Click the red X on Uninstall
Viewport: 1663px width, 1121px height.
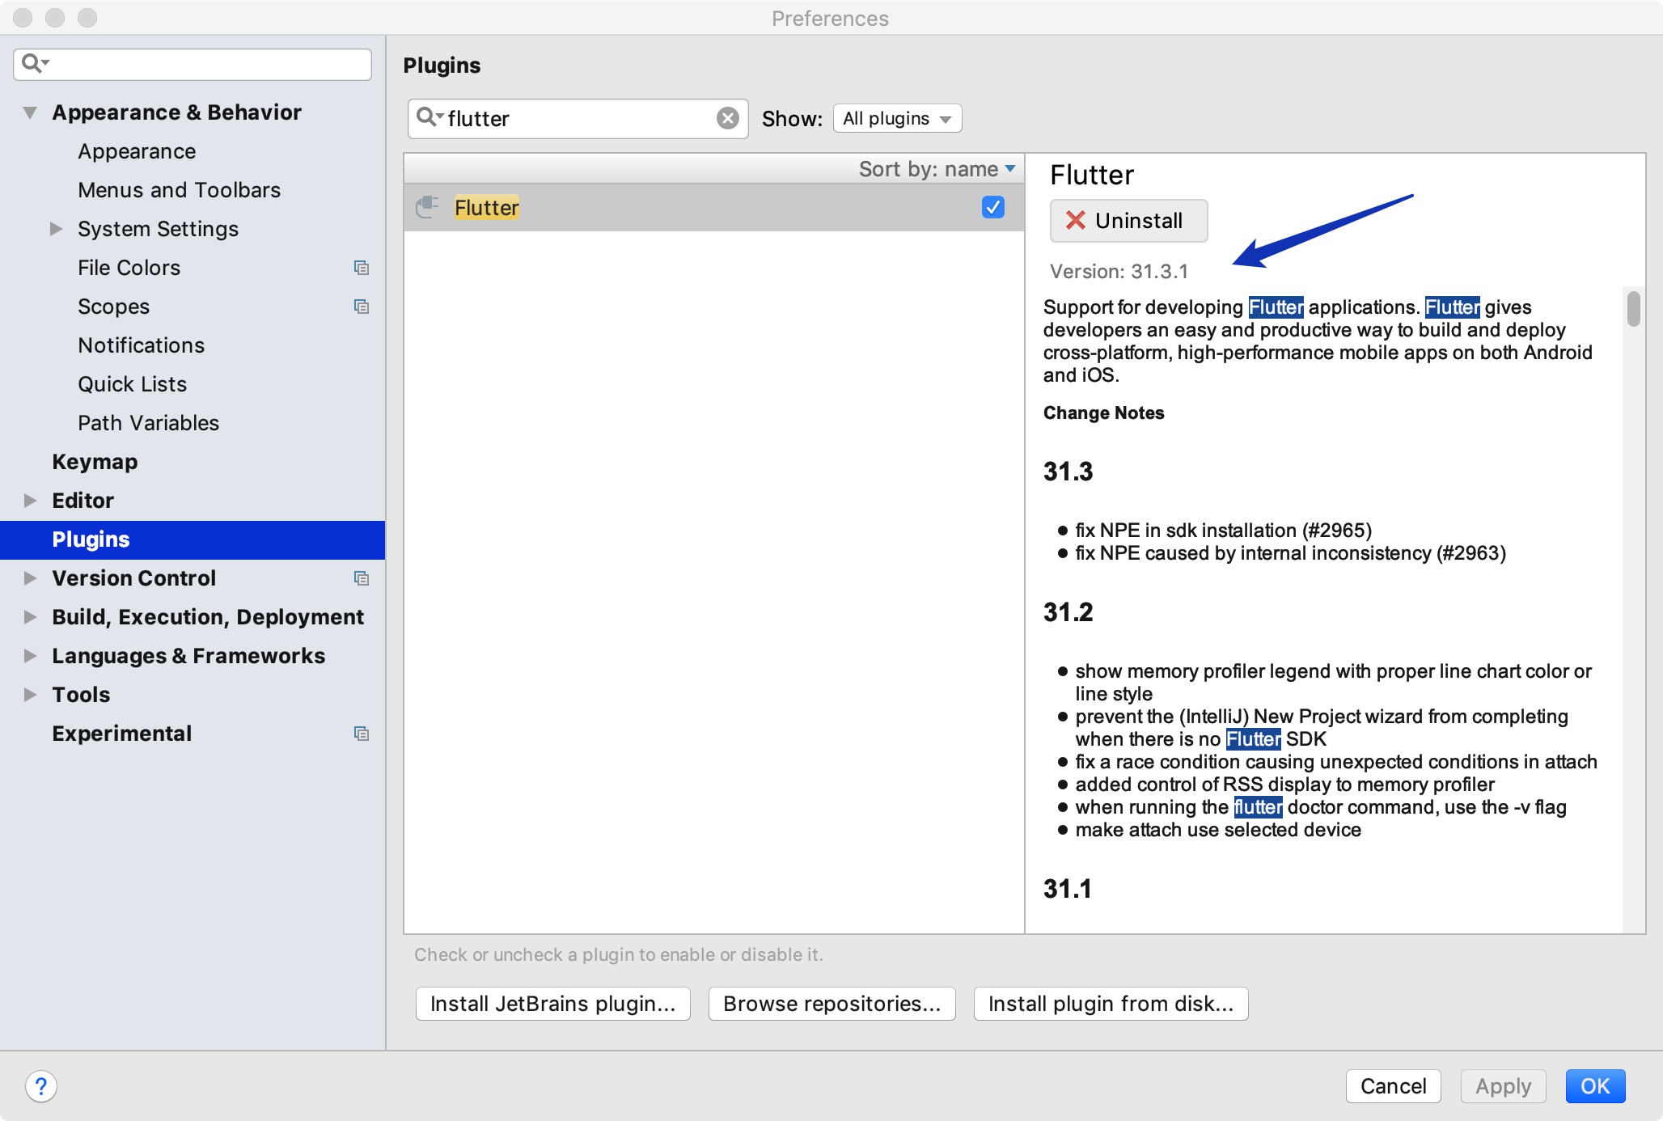click(x=1076, y=220)
